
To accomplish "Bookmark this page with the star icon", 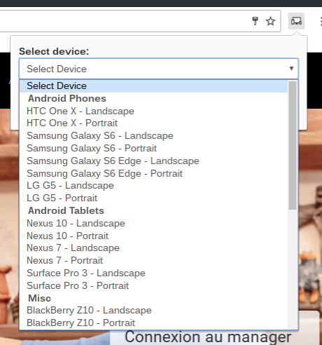I will (270, 21).
